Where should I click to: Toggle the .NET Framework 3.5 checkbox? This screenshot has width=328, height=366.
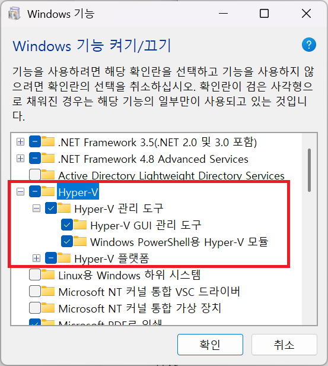35,141
